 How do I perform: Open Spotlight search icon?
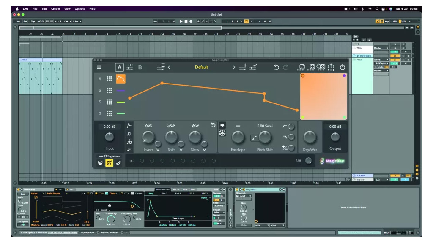pos(377,9)
